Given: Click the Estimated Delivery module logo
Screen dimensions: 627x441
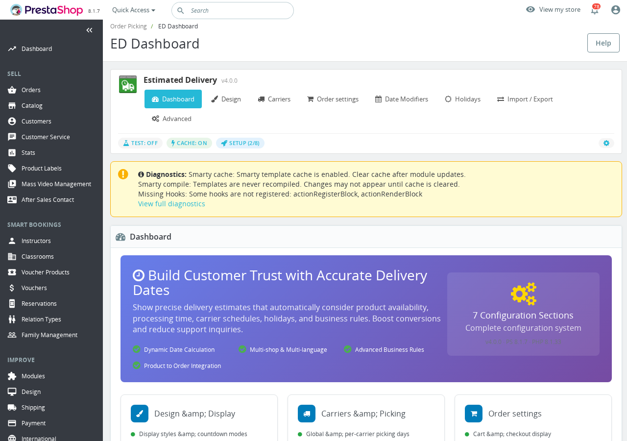Looking at the screenshot, I should pyautogui.click(x=128, y=84).
